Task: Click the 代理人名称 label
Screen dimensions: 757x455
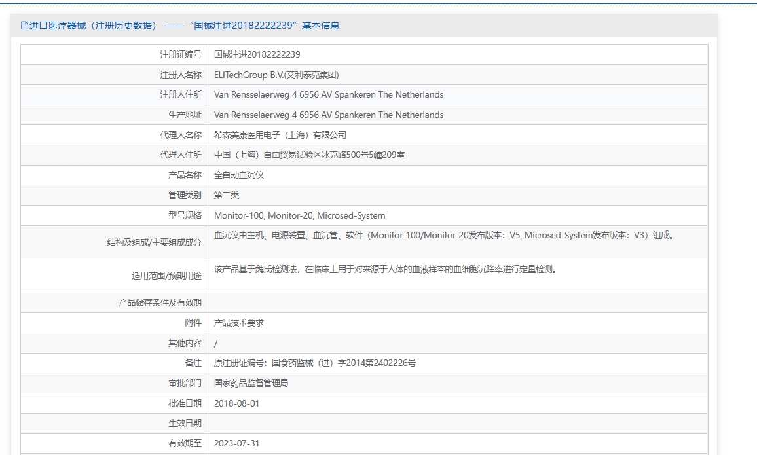Action: point(181,135)
